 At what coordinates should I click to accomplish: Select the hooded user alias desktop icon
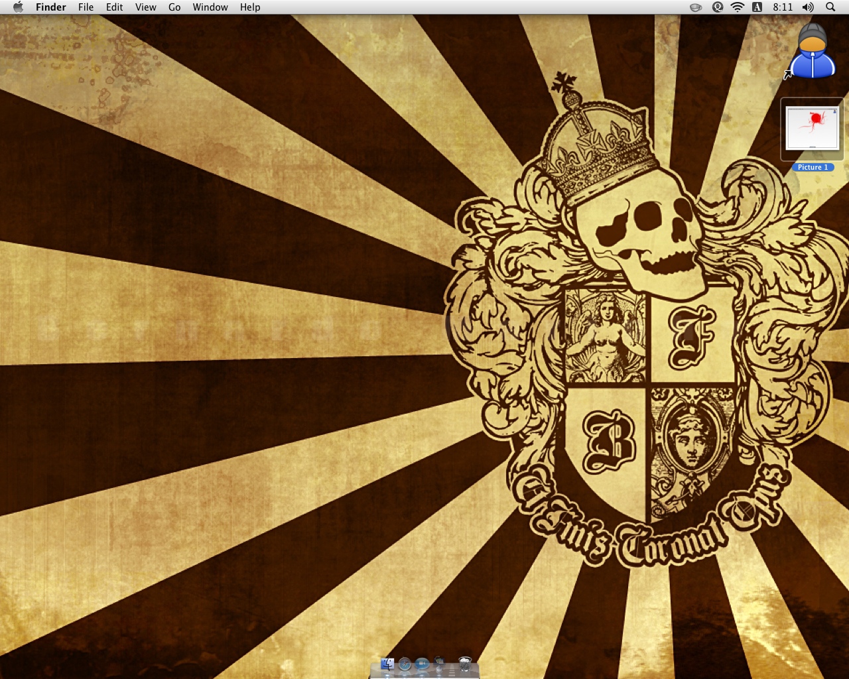click(811, 52)
